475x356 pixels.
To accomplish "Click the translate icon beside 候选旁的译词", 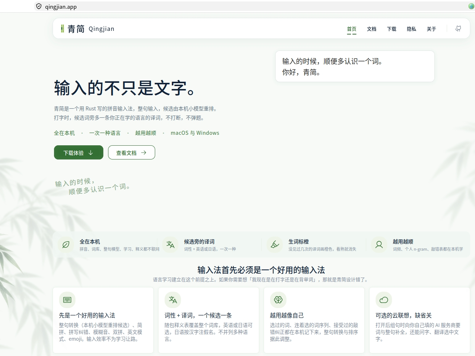I will 170,244.
